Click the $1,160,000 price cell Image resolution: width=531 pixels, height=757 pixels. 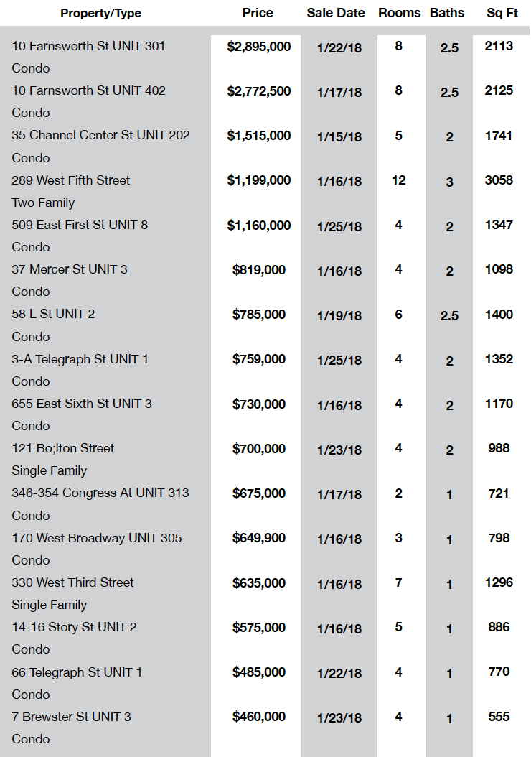click(259, 225)
